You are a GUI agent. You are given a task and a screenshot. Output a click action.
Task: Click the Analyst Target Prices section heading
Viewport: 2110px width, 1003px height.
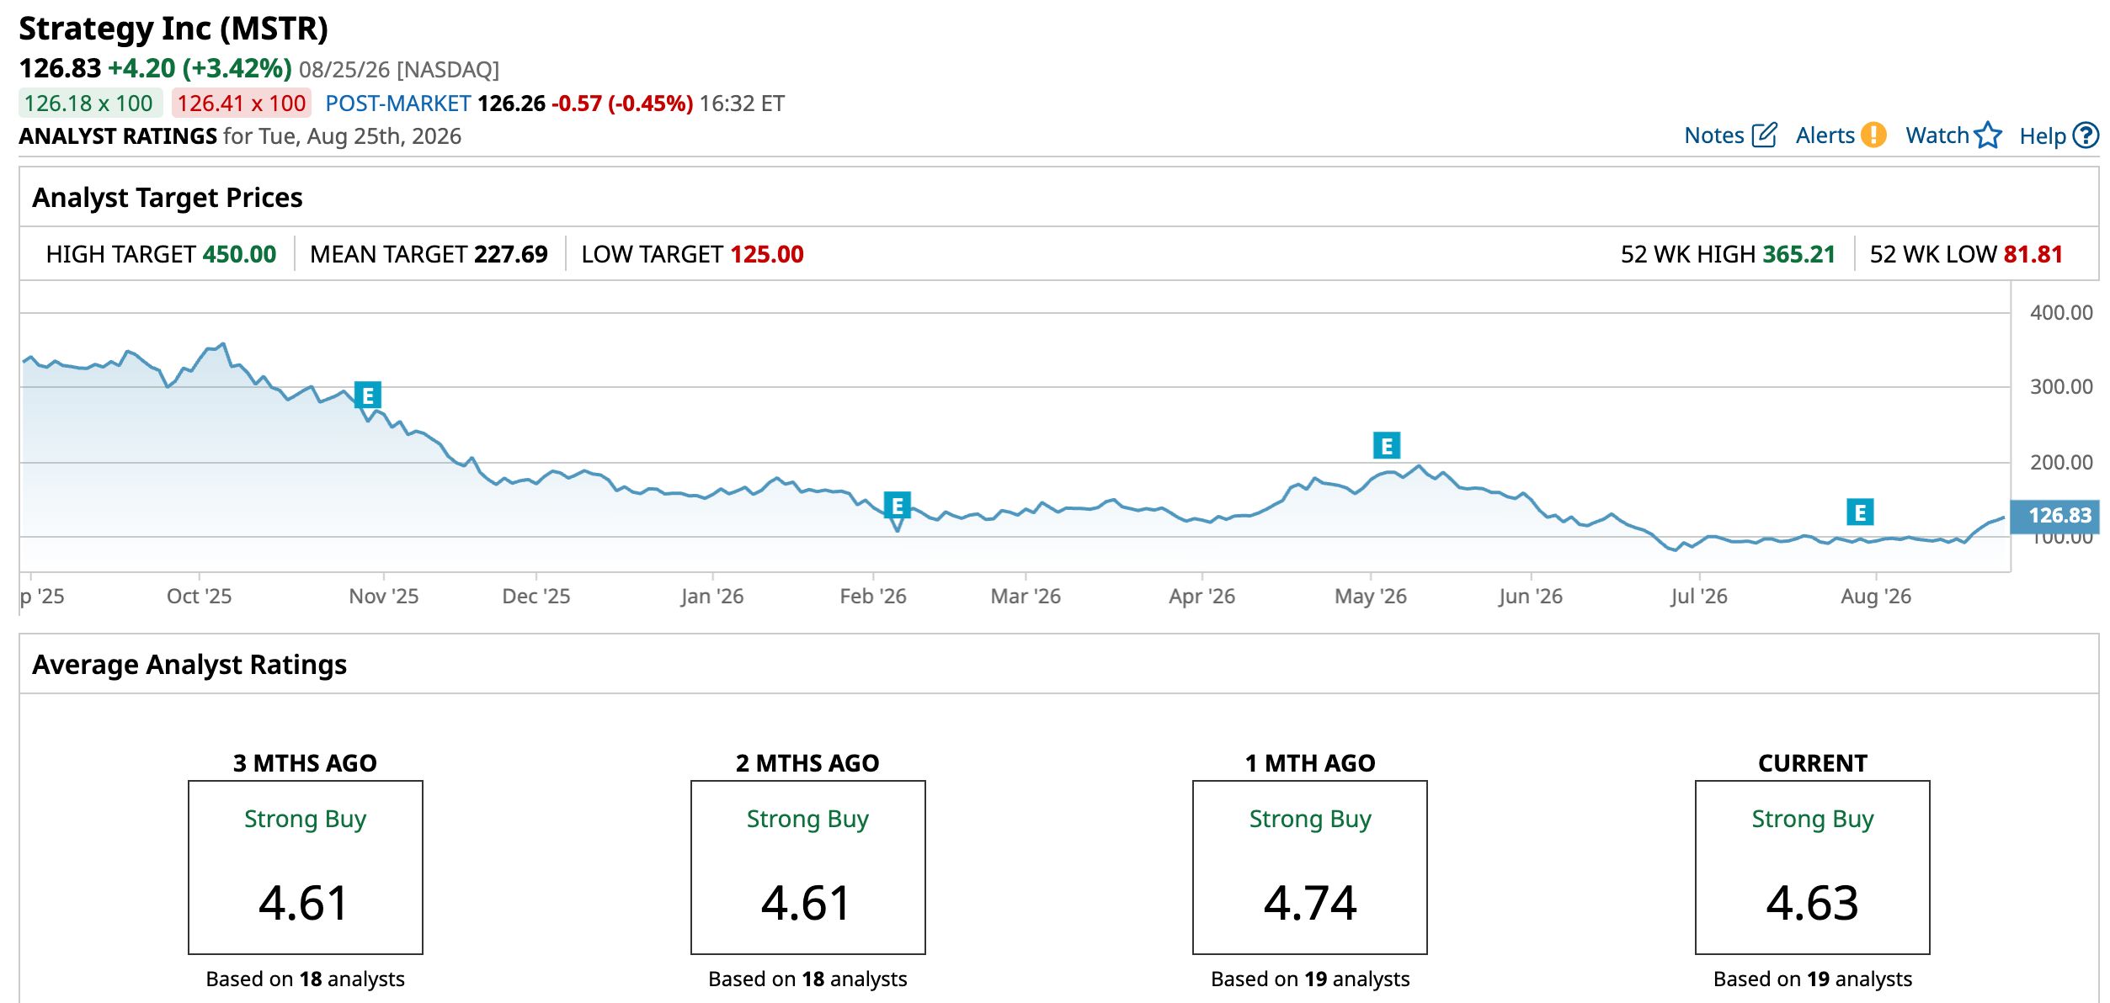point(168,198)
